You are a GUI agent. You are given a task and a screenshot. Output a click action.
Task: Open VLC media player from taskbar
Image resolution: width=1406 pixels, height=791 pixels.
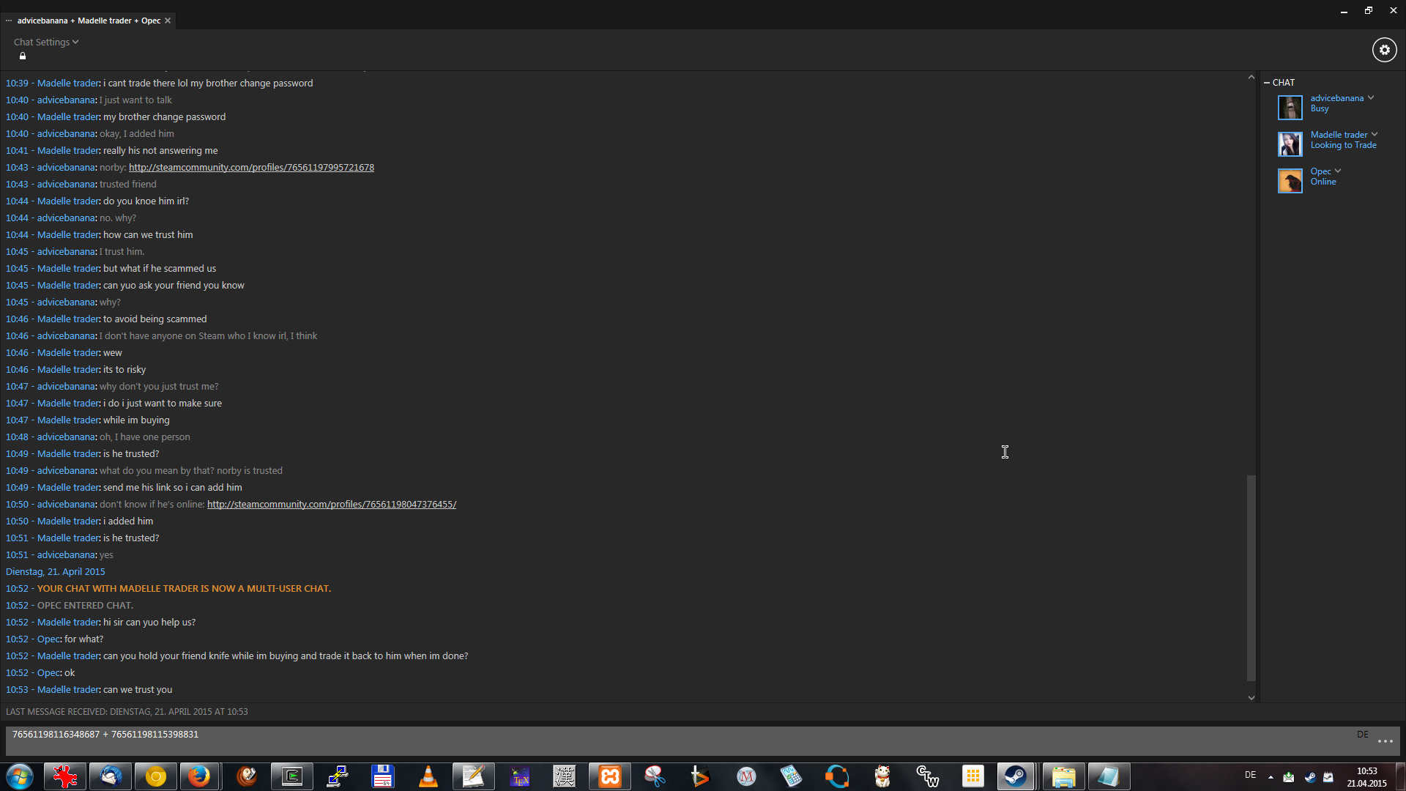click(428, 776)
